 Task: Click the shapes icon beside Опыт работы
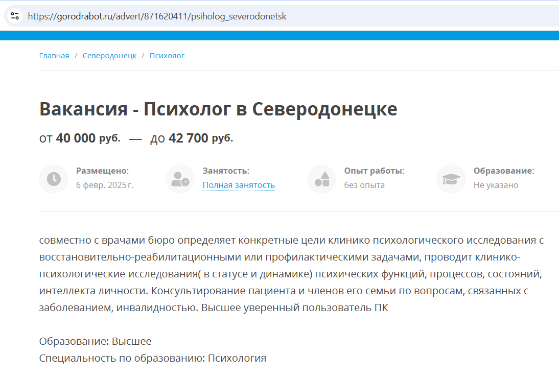322,179
